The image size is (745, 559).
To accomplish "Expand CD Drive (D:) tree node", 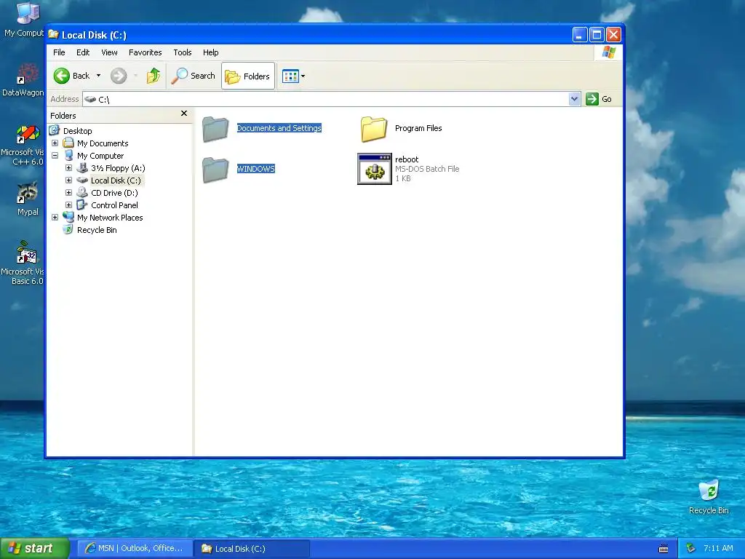I will [68, 192].
